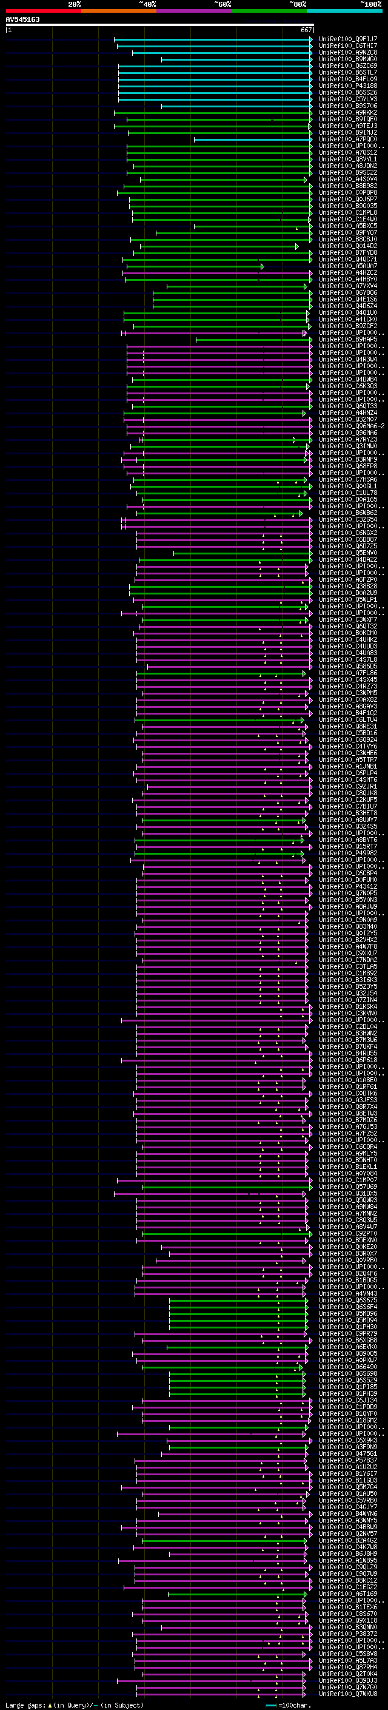Screen dimensions: 388x1710
Task: Select label UniRef100_B4FL09
Action: [348, 79]
